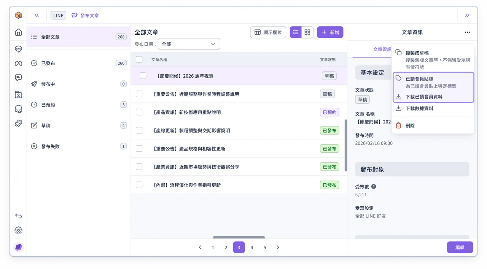Check 【產業資訊】近期市場趨勢 row
The height and width of the screenshot is (269, 487).
point(139,167)
